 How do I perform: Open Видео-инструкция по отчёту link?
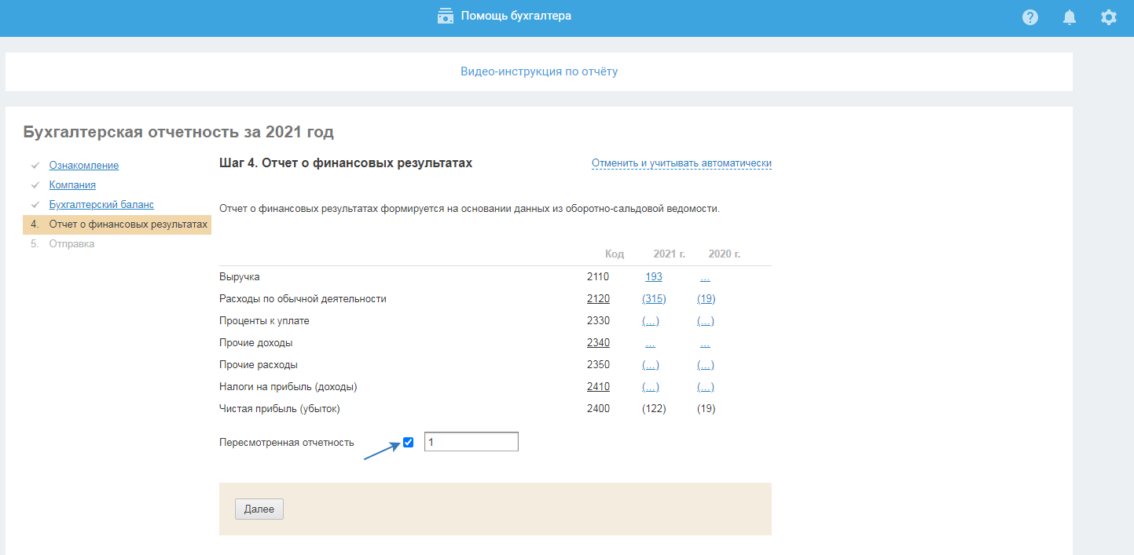[x=539, y=71]
